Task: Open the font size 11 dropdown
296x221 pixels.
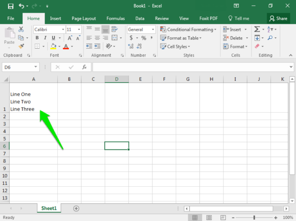Action: (79, 29)
